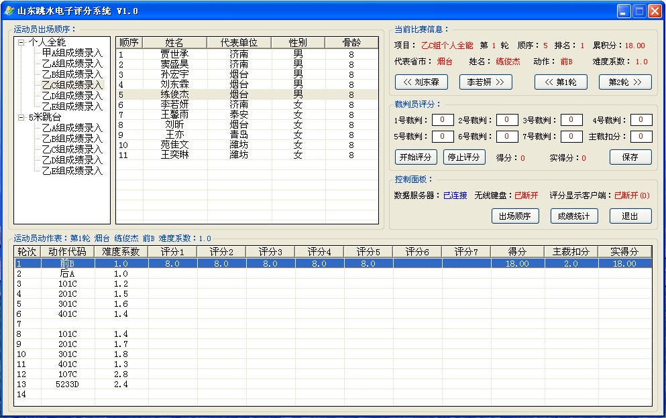
Task: Select the action row with code 后A
Action: tap(333, 274)
